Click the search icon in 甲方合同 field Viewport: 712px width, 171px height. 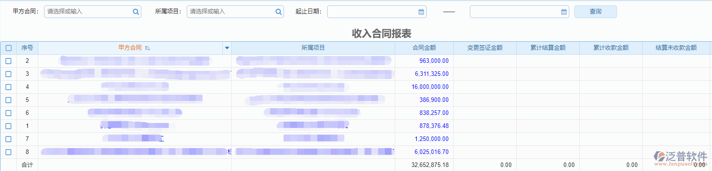click(x=136, y=12)
